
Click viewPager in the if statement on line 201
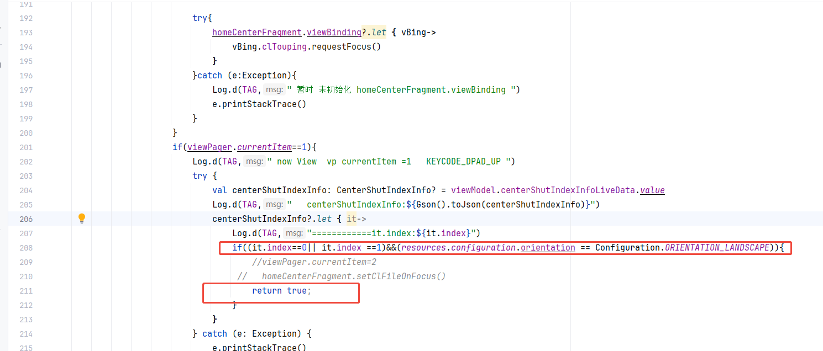coord(209,147)
